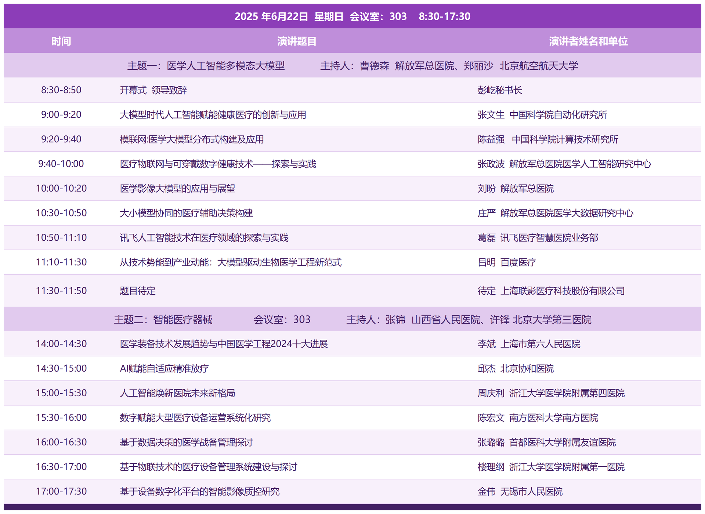Select title 'AI赋能自适应精准放疗'
The width and height of the screenshot is (705, 514).
164,368
